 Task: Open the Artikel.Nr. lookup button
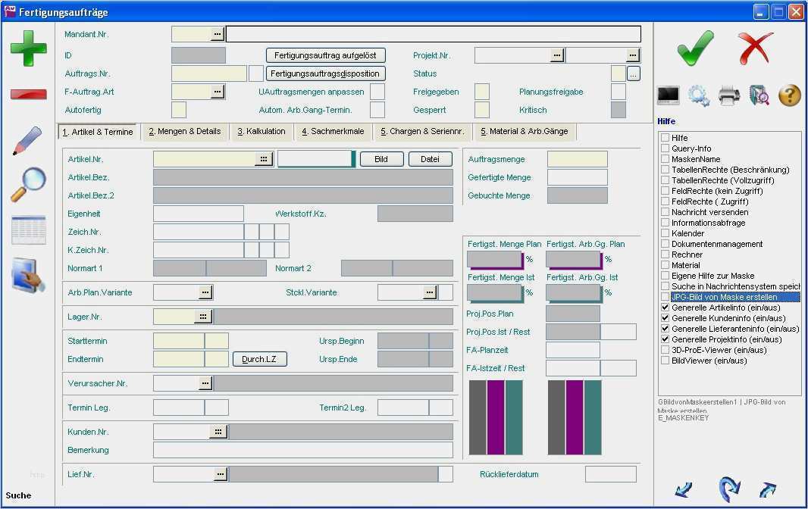tap(263, 159)
